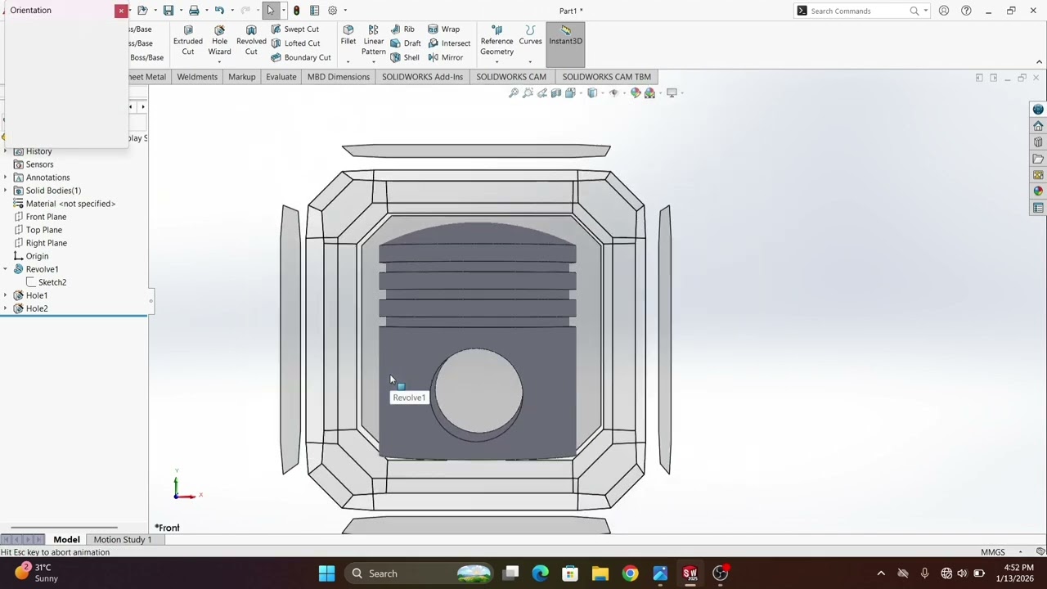Expand the Hole1 feature node
This screenshot has width=1047, height=589.
(6, 295)
